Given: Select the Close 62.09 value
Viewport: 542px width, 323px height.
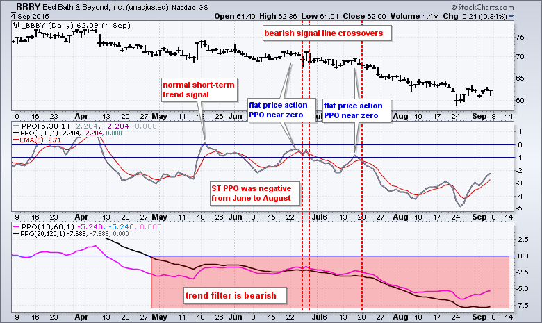Looking at the screenshot, I should point(364,16).
